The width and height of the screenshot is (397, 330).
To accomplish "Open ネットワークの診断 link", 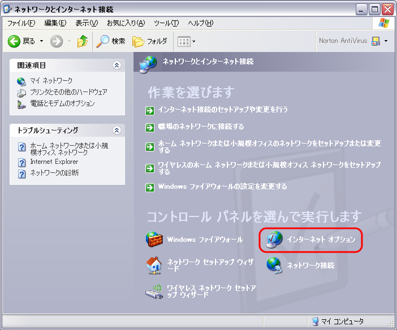I will click(54, 172).
